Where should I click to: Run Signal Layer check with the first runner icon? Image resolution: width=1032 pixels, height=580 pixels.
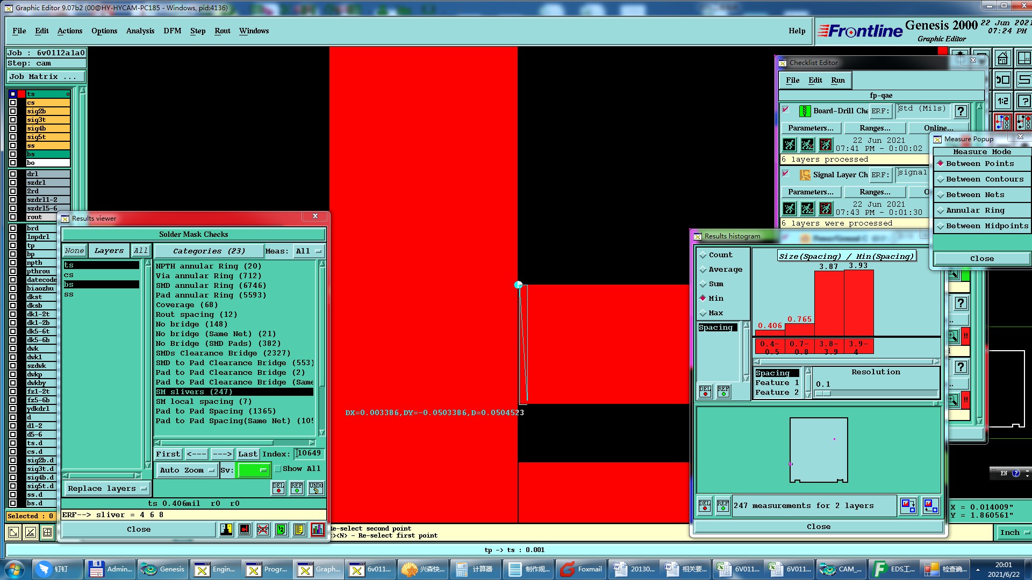click(789, 208)
